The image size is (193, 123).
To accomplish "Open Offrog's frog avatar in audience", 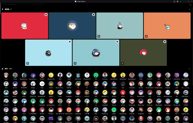I will coord(15,75).
